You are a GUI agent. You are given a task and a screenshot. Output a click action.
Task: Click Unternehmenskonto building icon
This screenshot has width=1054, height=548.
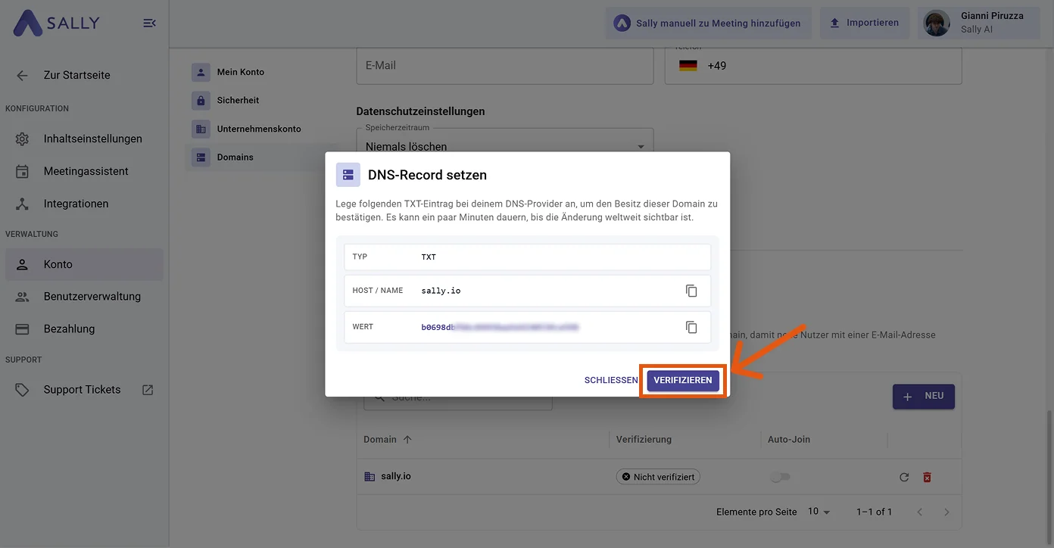click(x=201, y=129)
